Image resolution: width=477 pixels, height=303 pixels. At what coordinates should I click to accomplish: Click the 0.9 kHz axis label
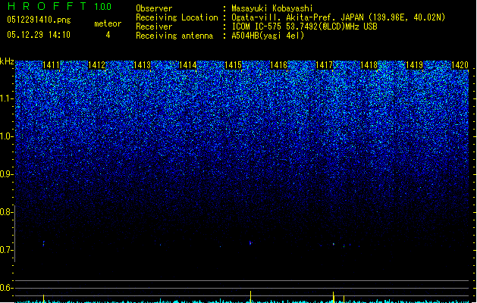[6, 174]
